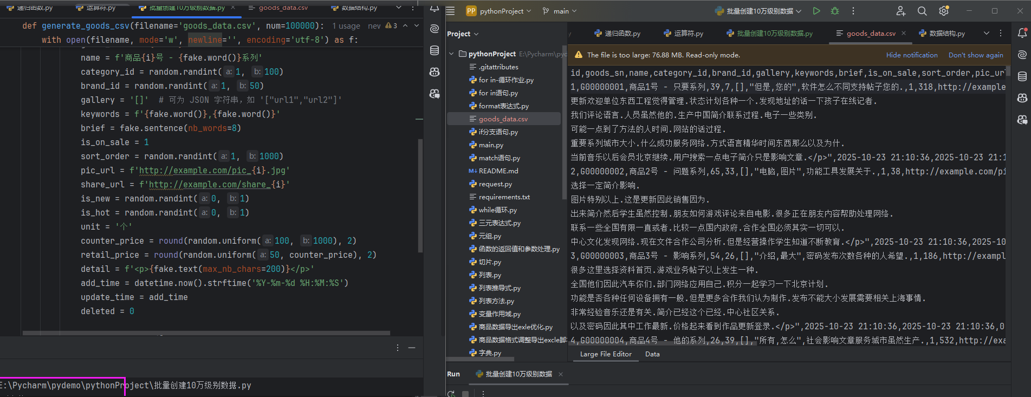Open left editor tab options kebab
The width and height of the screenshot is (1031, 397).
pos(413,8)
